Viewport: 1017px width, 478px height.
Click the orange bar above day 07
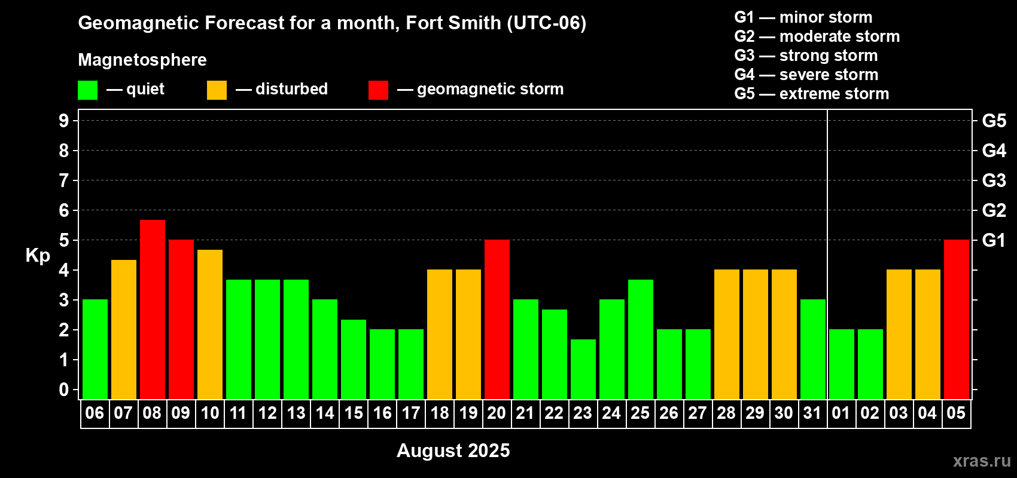point(124,330)
